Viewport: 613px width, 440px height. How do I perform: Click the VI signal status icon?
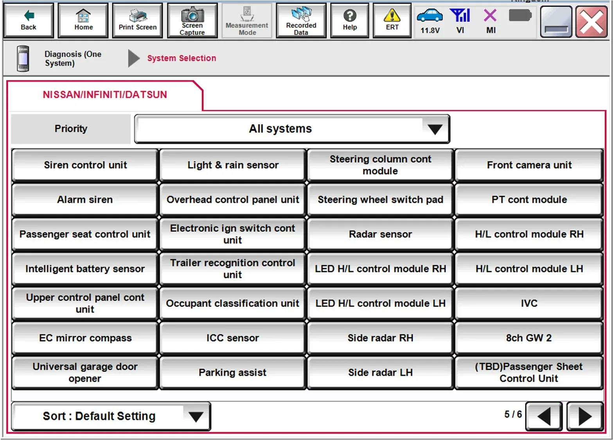[460, 21]
